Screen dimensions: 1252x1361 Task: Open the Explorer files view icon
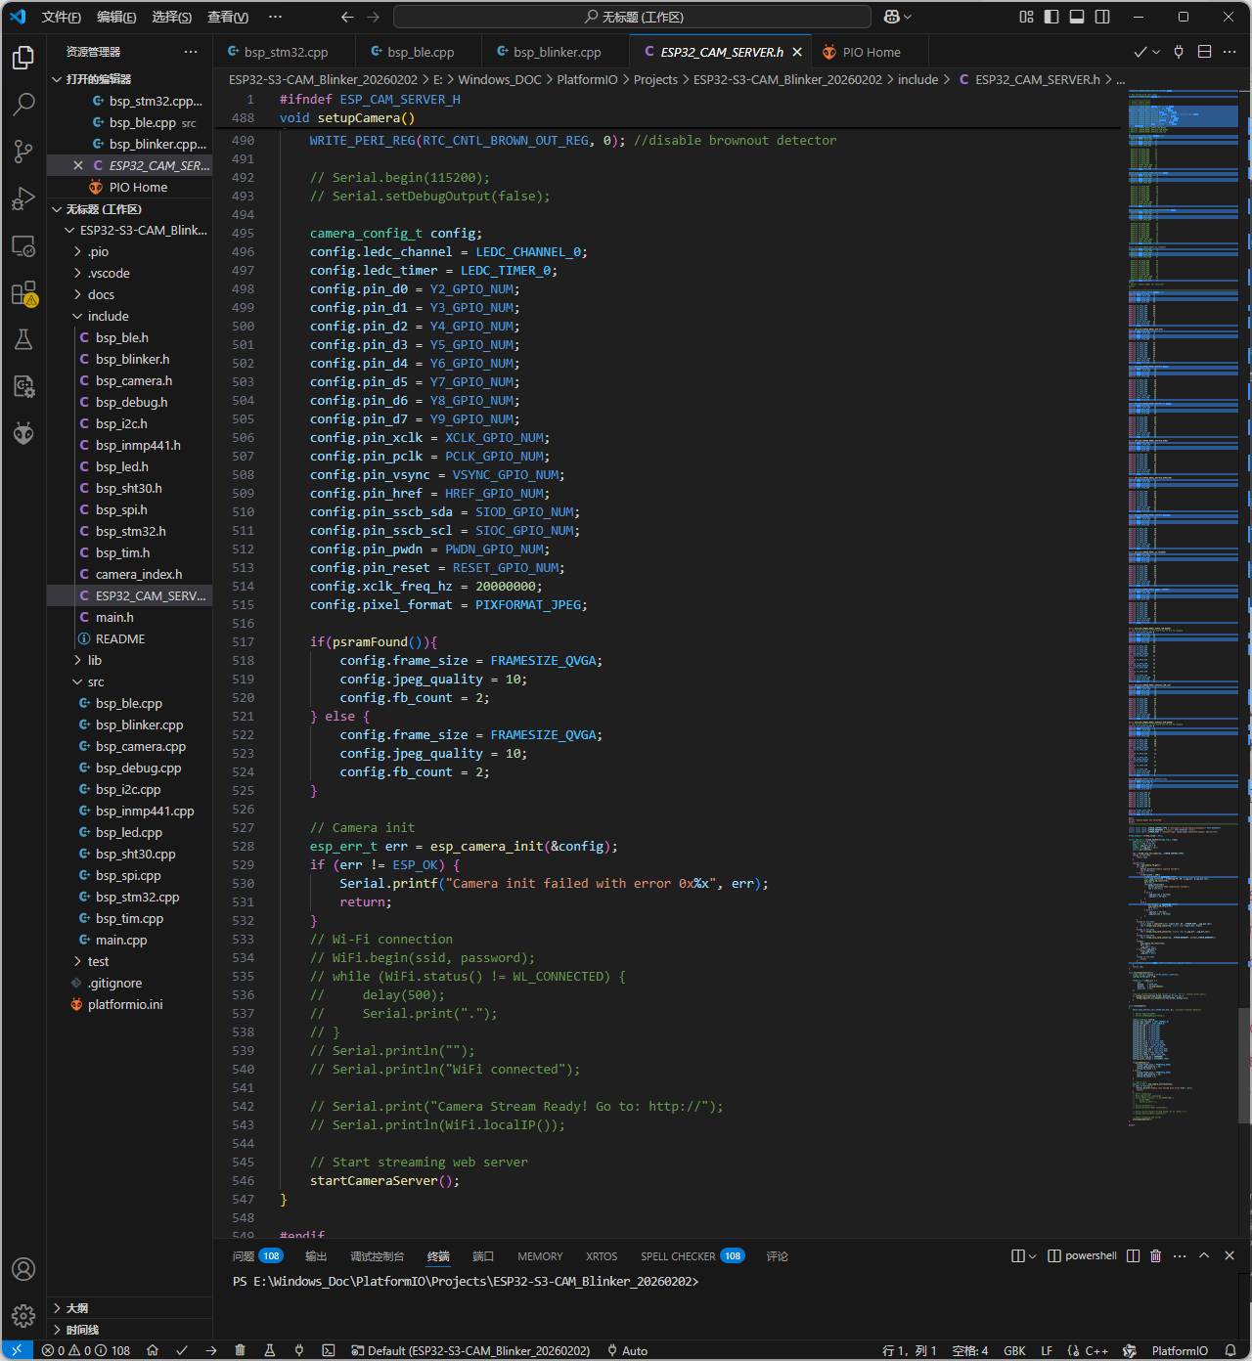pos(23,57)
